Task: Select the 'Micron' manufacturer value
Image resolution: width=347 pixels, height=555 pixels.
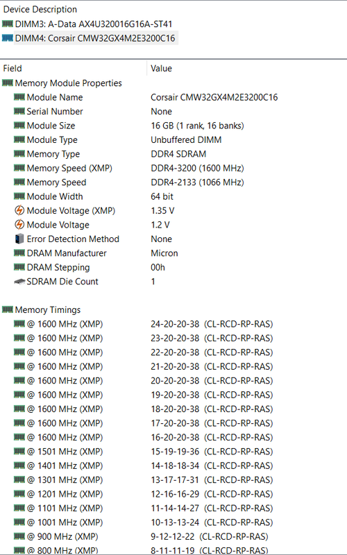Action: pos(164,253)
